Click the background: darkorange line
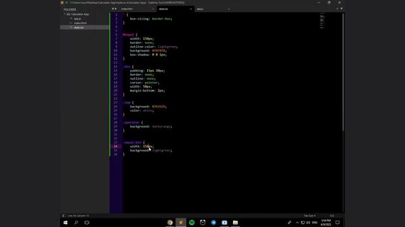Image resolution: width=405 pixels, height=227 pixels. [151, 126]
